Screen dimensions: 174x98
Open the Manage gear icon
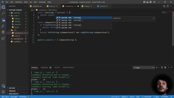3,92
